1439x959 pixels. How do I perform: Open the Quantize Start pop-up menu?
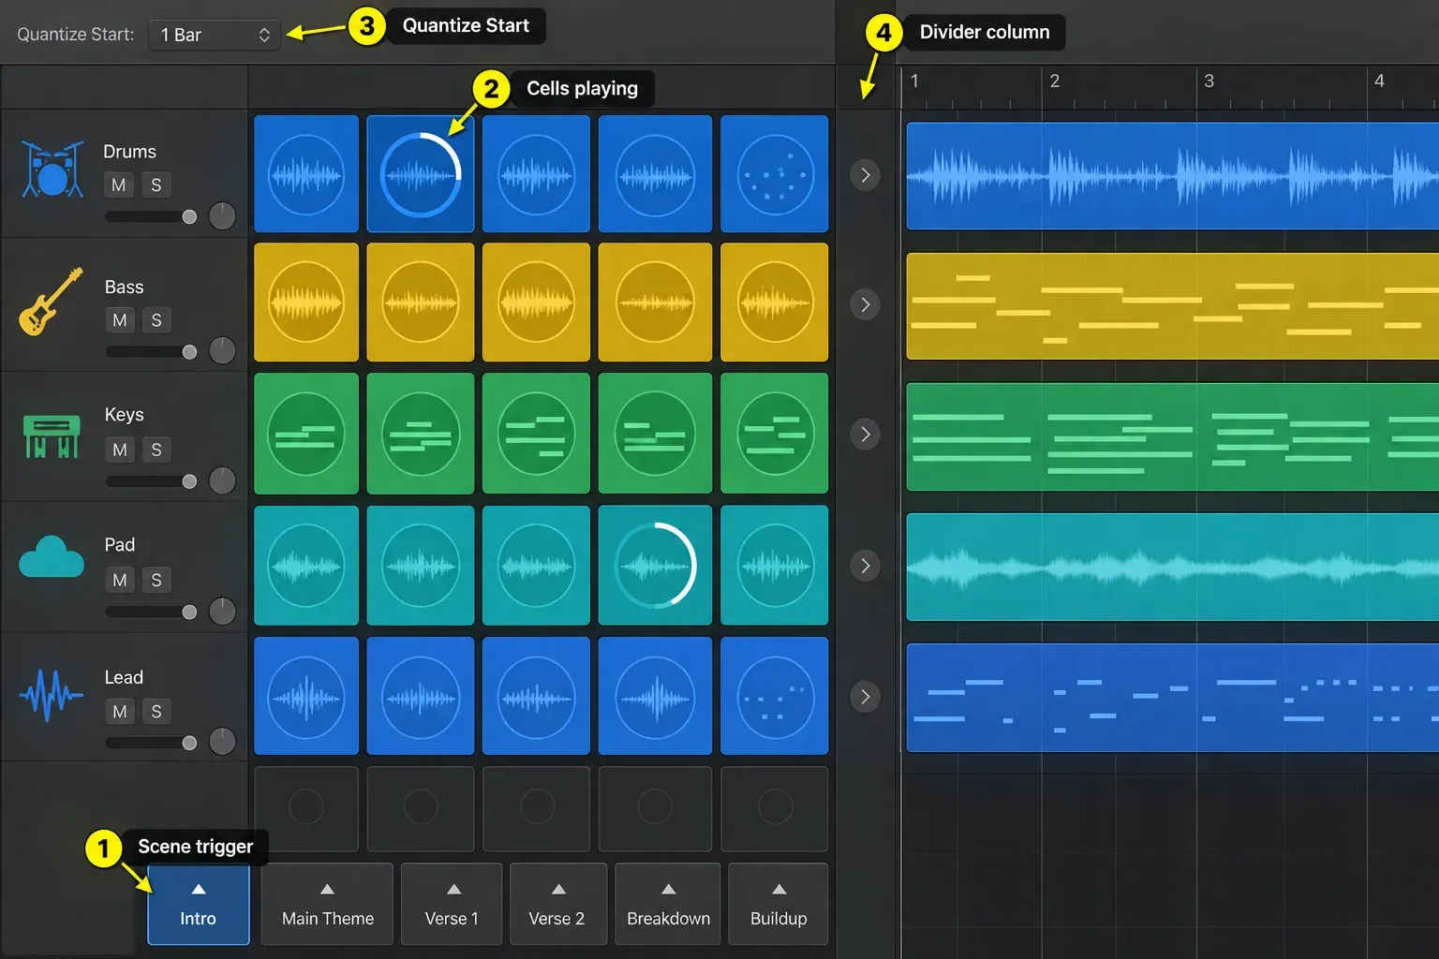[215, 35]
